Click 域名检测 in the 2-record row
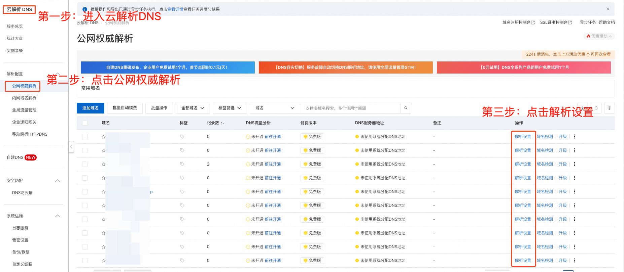 click(545, 164)
